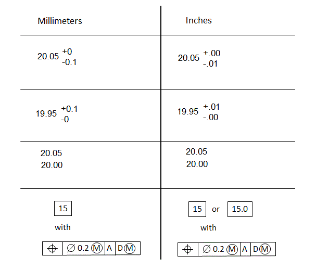Click the 19.95 +.01/-.00 inch dimension
Viewport: 316px width, 269px height.
[x=198, y=112]
